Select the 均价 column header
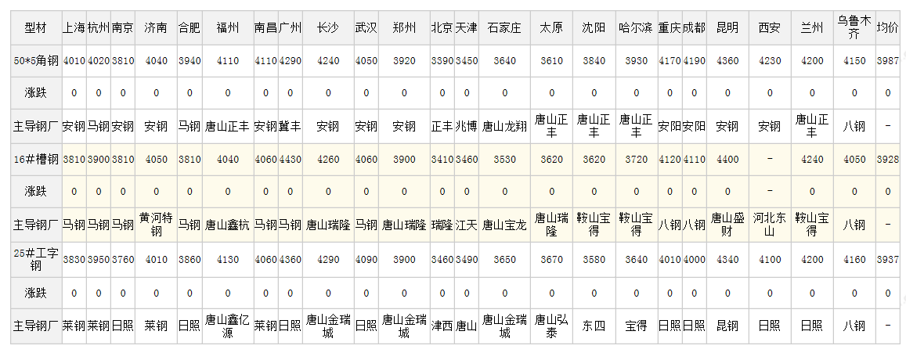The height and width of the screenshot is (360, 906). 887,28
